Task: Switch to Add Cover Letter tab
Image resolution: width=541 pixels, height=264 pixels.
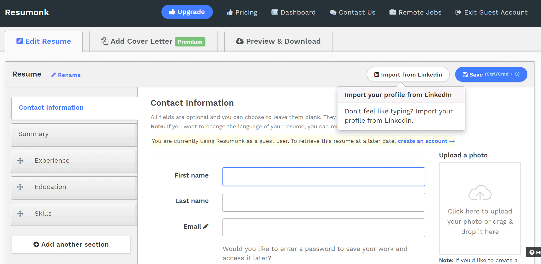Action: point(153,41)
